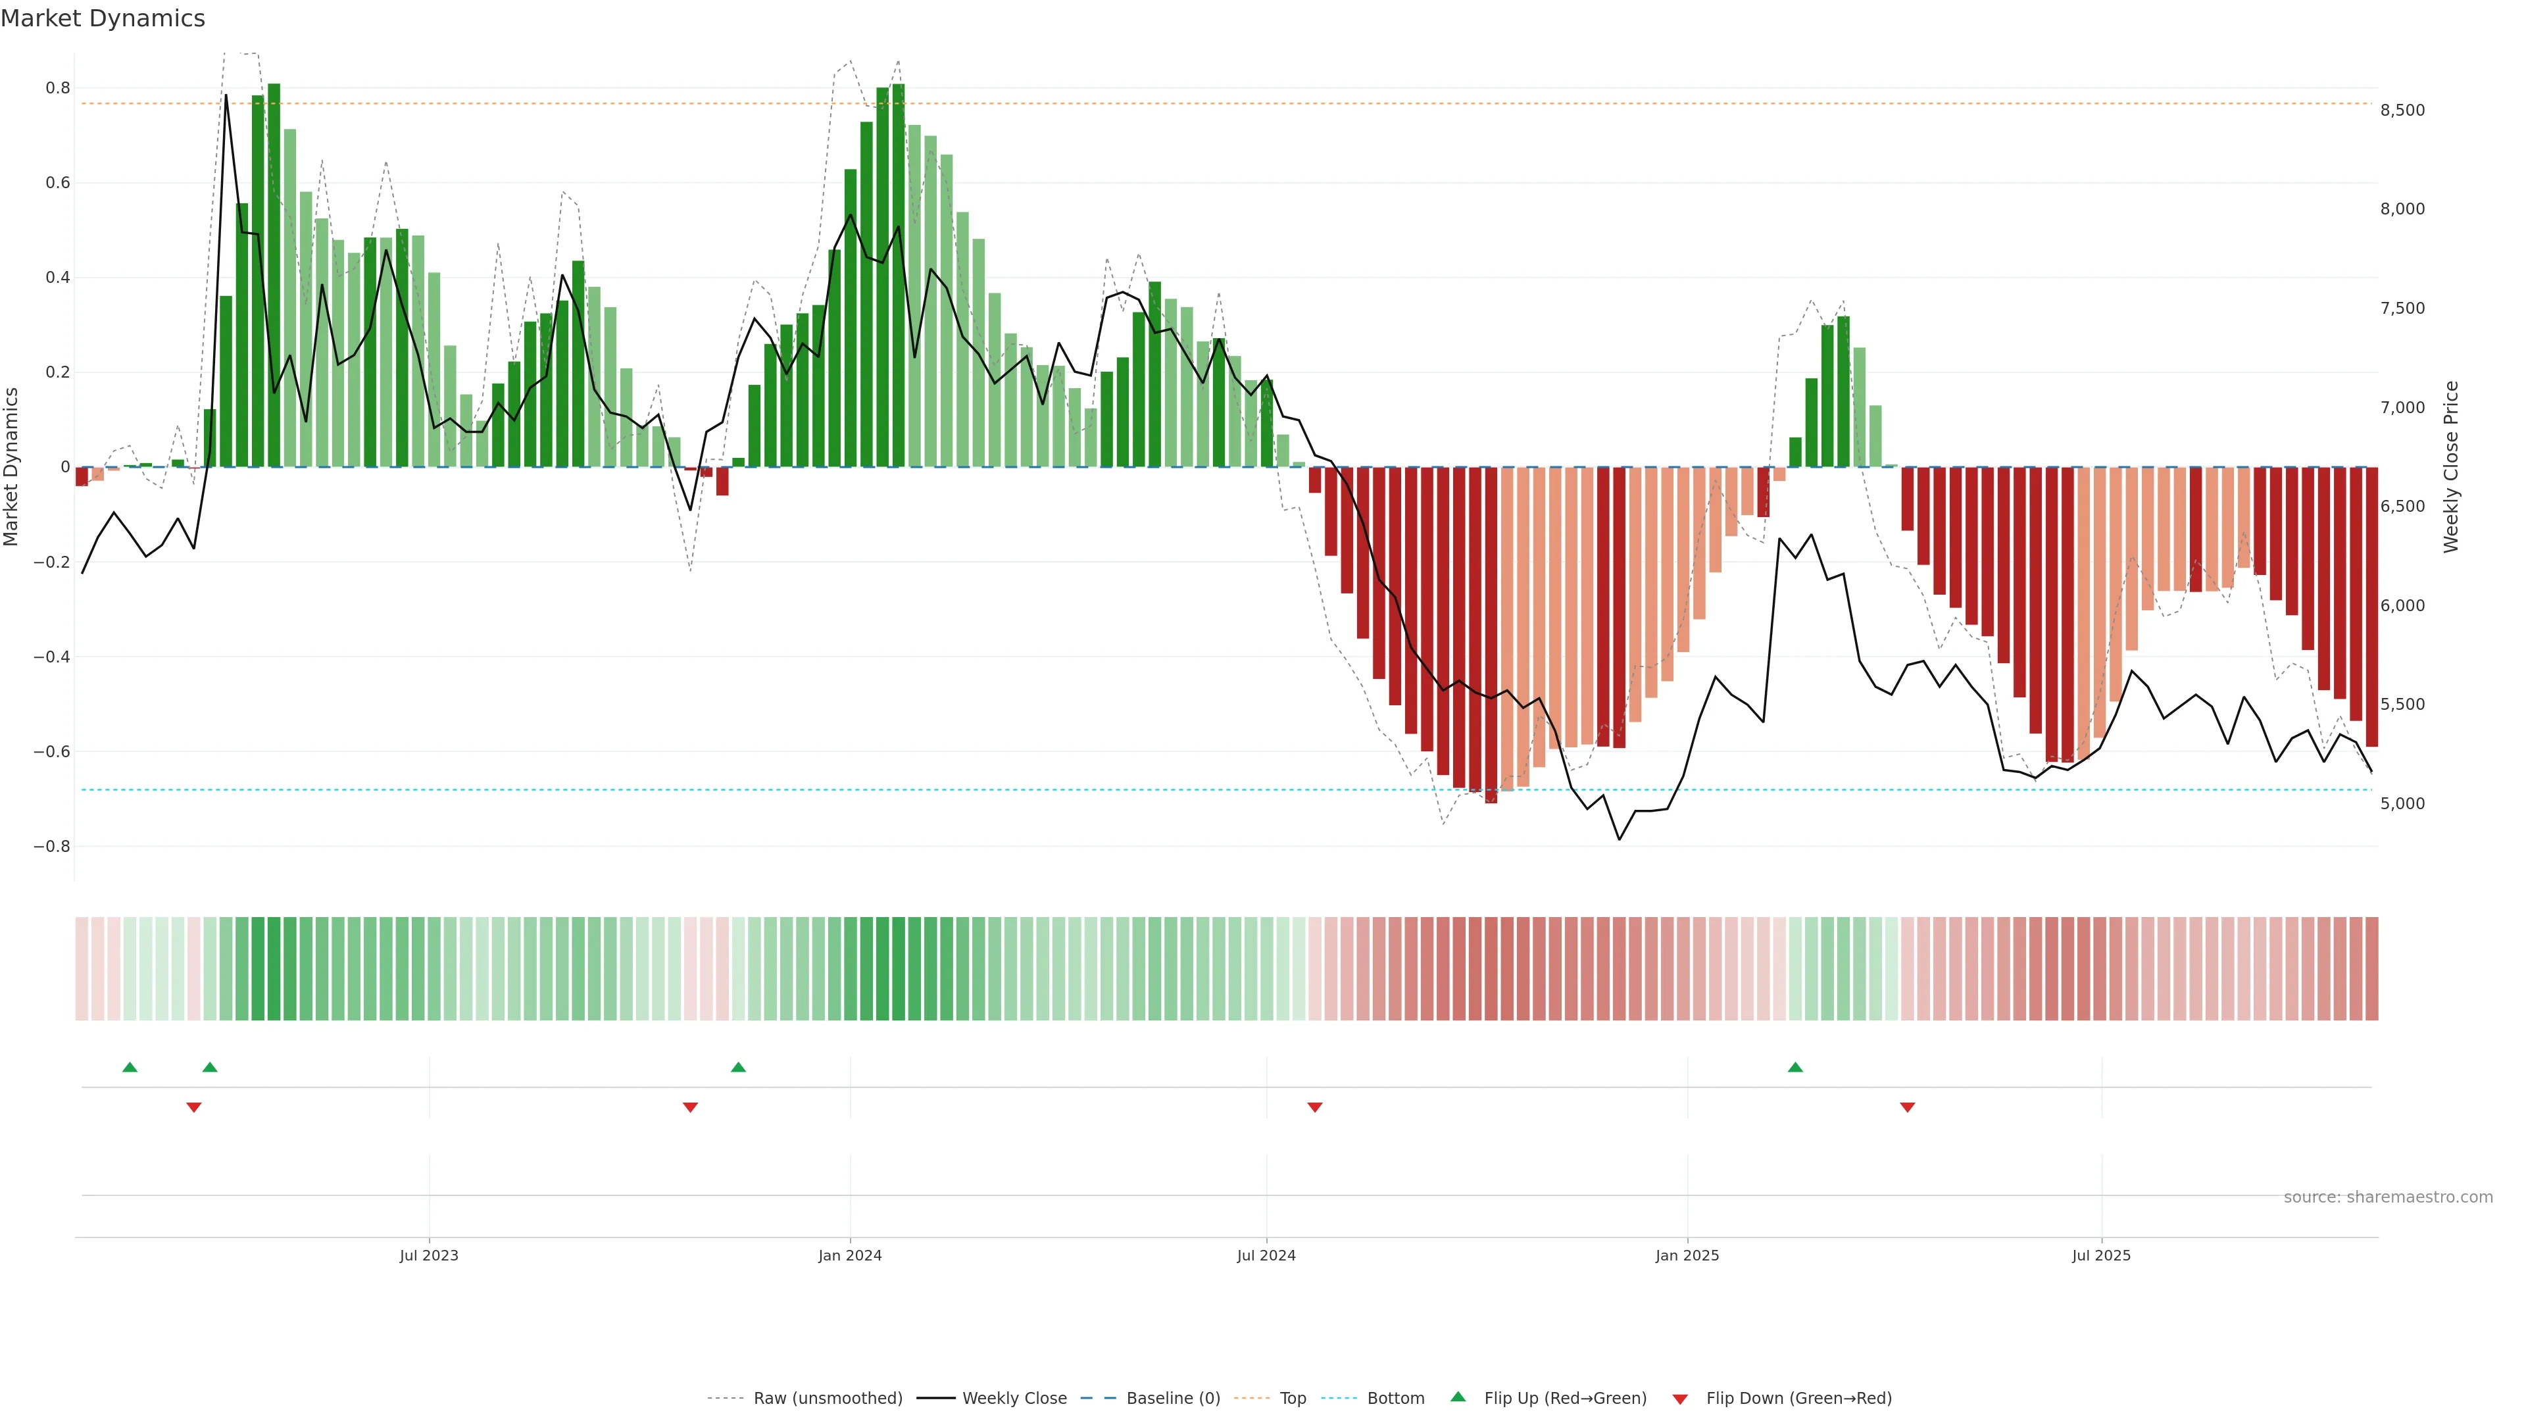Screen dimensions: 2526x1421
Task: Click the Flip Down red triangle legend icon
Action: [x=1680, y=1399]
